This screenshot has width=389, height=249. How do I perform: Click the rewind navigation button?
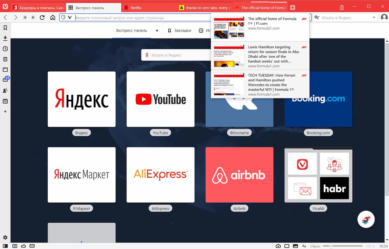click(25, 18)
